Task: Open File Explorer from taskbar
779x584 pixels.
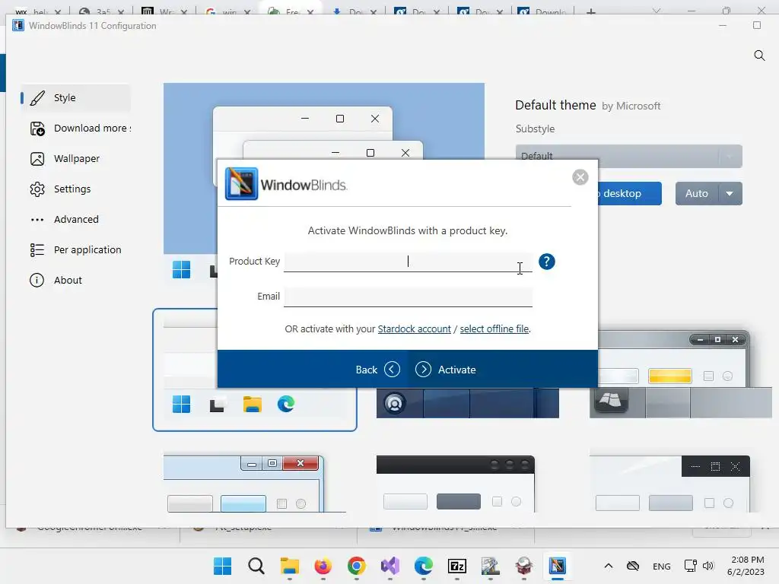Action: tap(290, 566)
